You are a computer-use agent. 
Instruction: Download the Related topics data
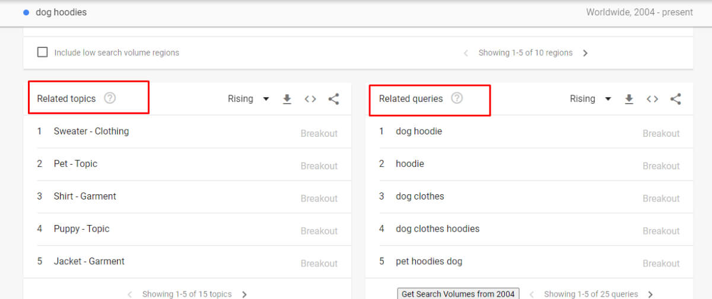tap(287, 99)
